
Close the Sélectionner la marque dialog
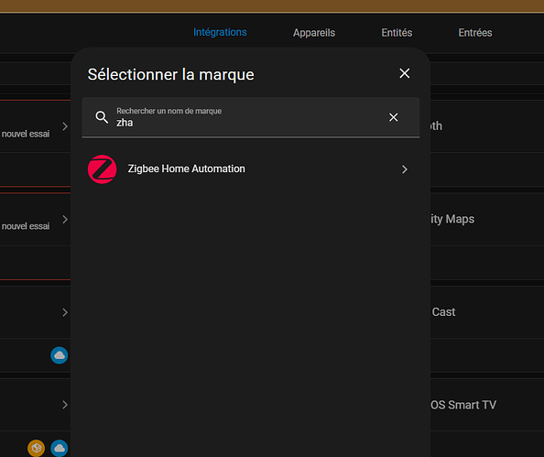404,73
